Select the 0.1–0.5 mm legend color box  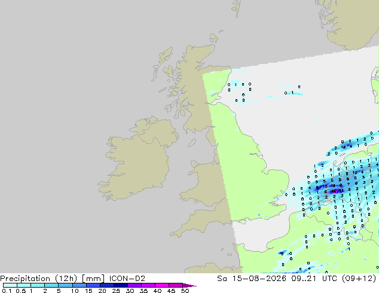pyautogui.click(x=10, y=285)
